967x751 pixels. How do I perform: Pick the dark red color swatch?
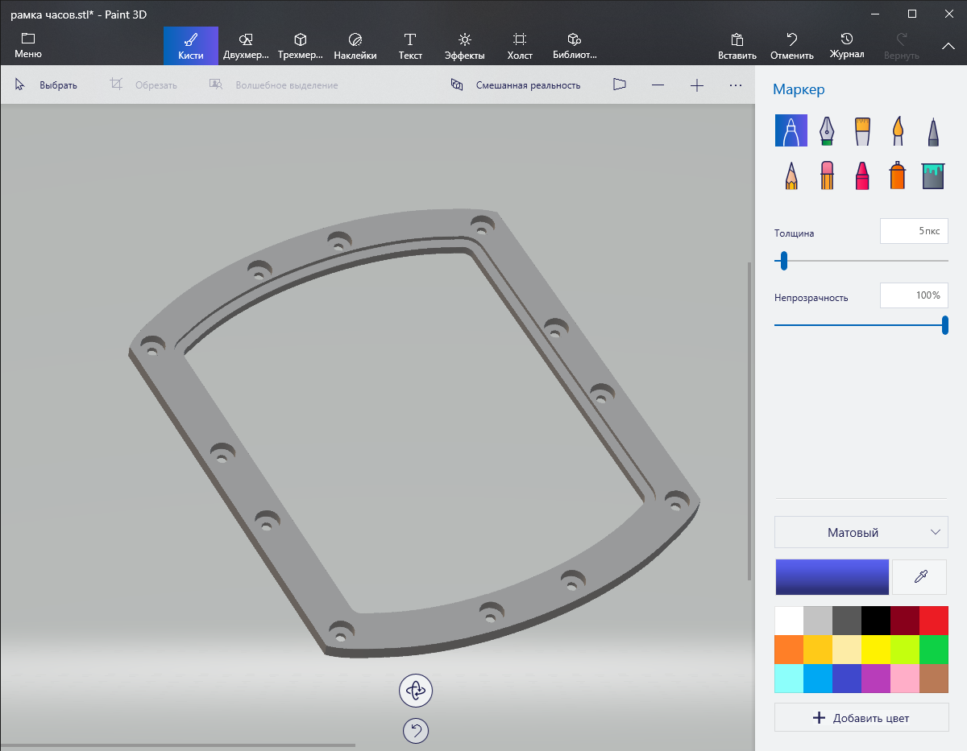pos(905,621)
